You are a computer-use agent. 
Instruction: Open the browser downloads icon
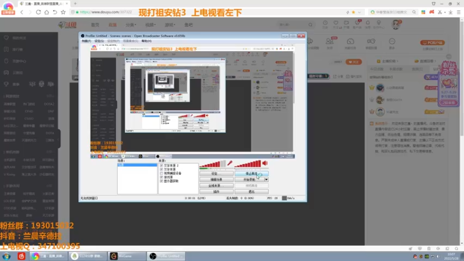point(451,12)
